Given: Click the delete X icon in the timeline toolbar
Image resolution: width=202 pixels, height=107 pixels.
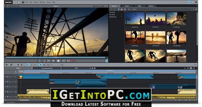Looking at the screenshot, I should pos(18,65).
